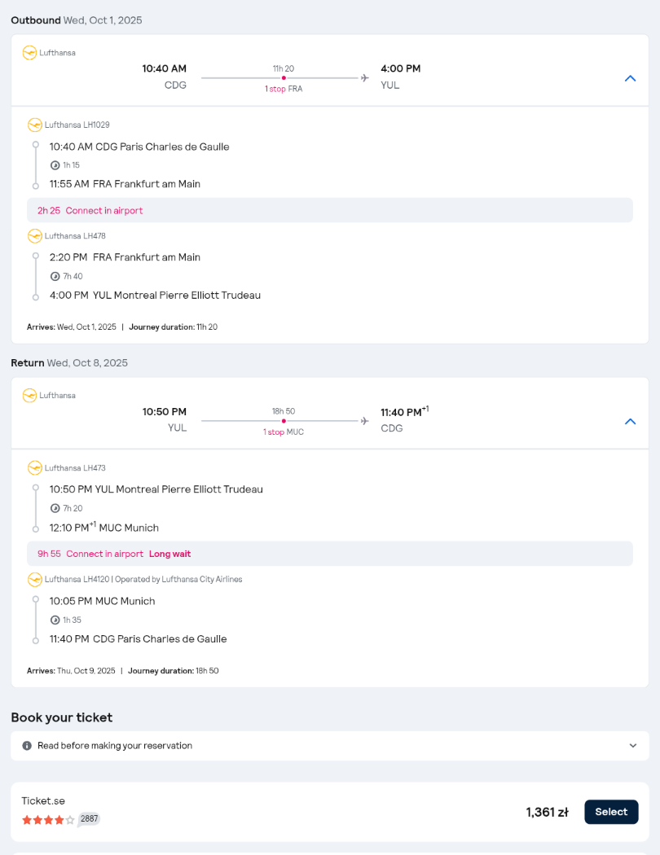Expand Read before making your reservation
660x855 pixels.
click(329, 745)
